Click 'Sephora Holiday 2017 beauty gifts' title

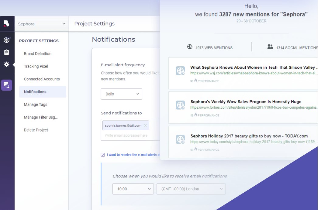coord(249,136)
